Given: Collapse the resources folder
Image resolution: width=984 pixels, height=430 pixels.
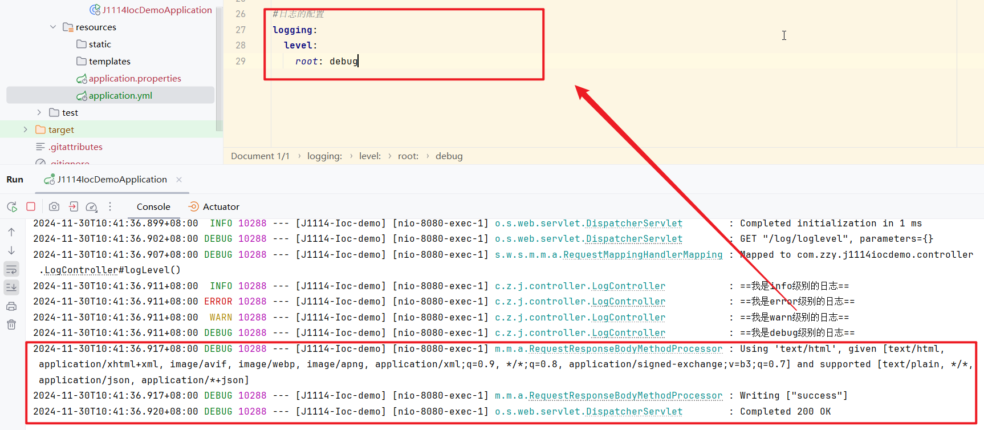Looking at the screenshot, I should tap(53, 27).
